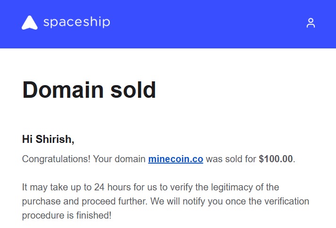
Task: Open the user account profile icon
Action: coord(311,23)
